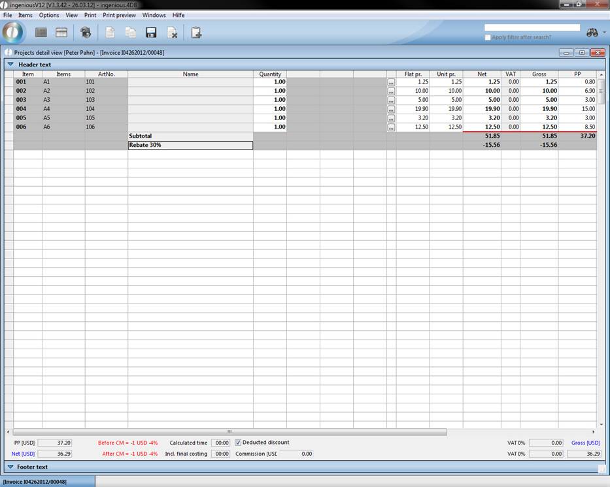
Task: Click the Invoice I04262012/00048 bottom window tab
Action: pos(47,481)
